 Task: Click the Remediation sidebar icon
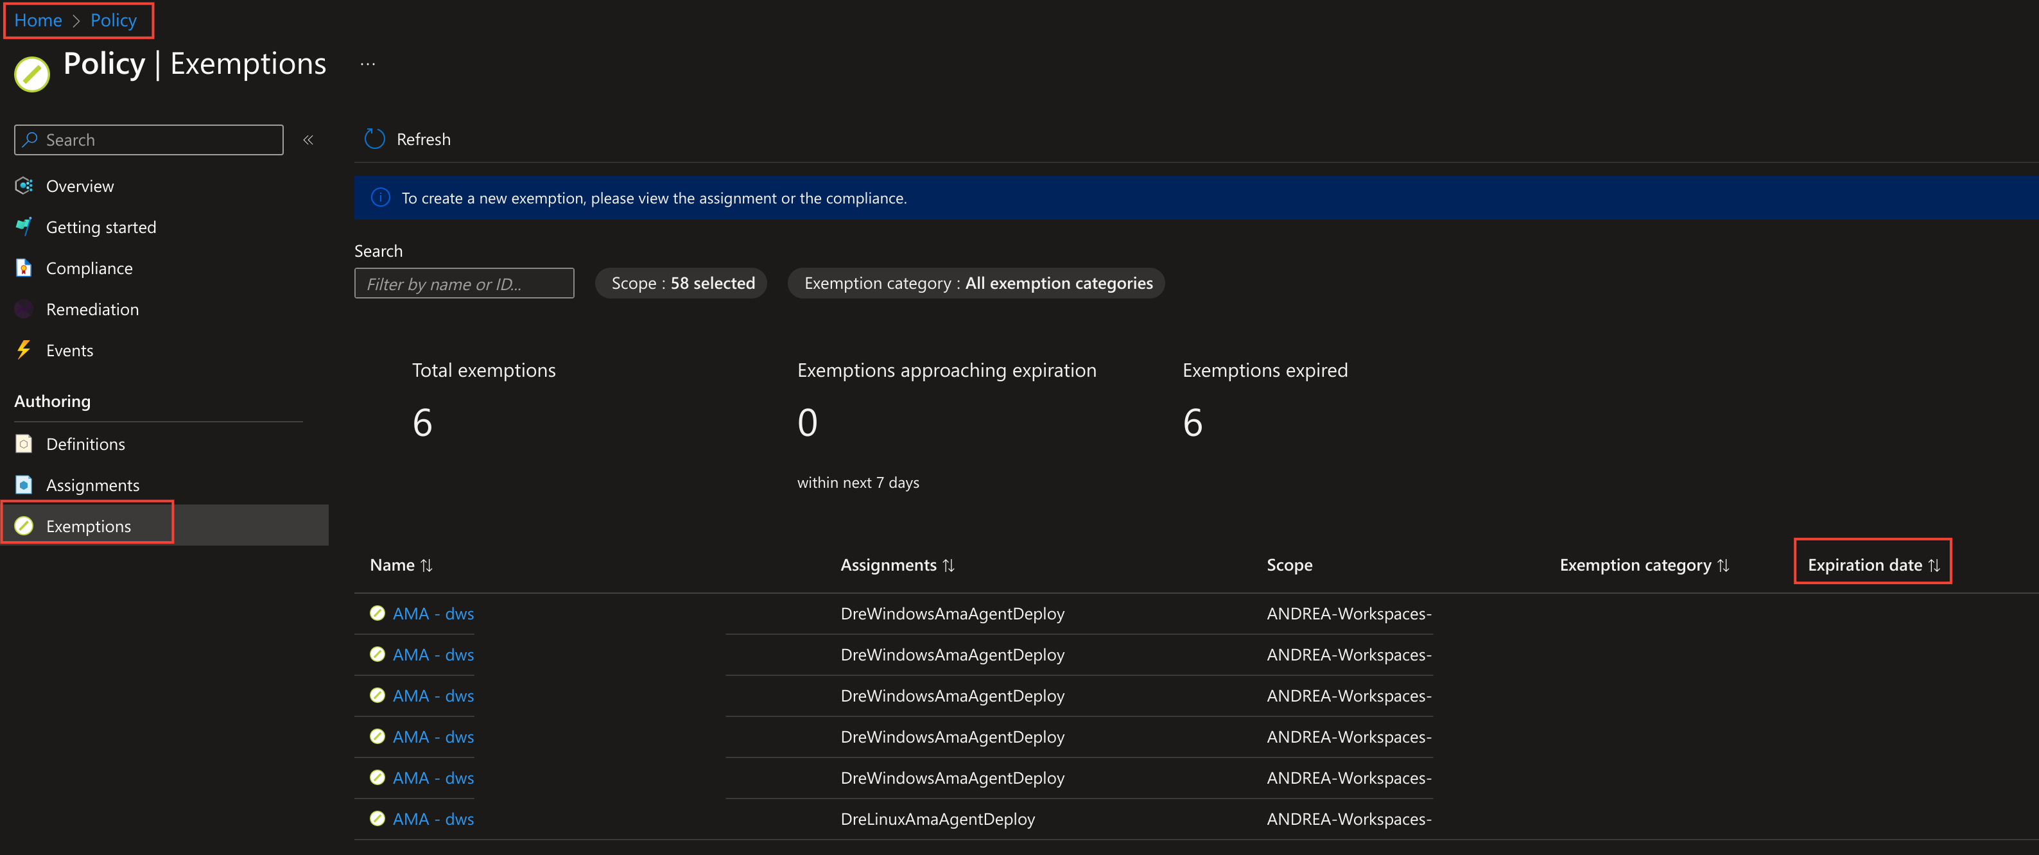tap(24, 309)
